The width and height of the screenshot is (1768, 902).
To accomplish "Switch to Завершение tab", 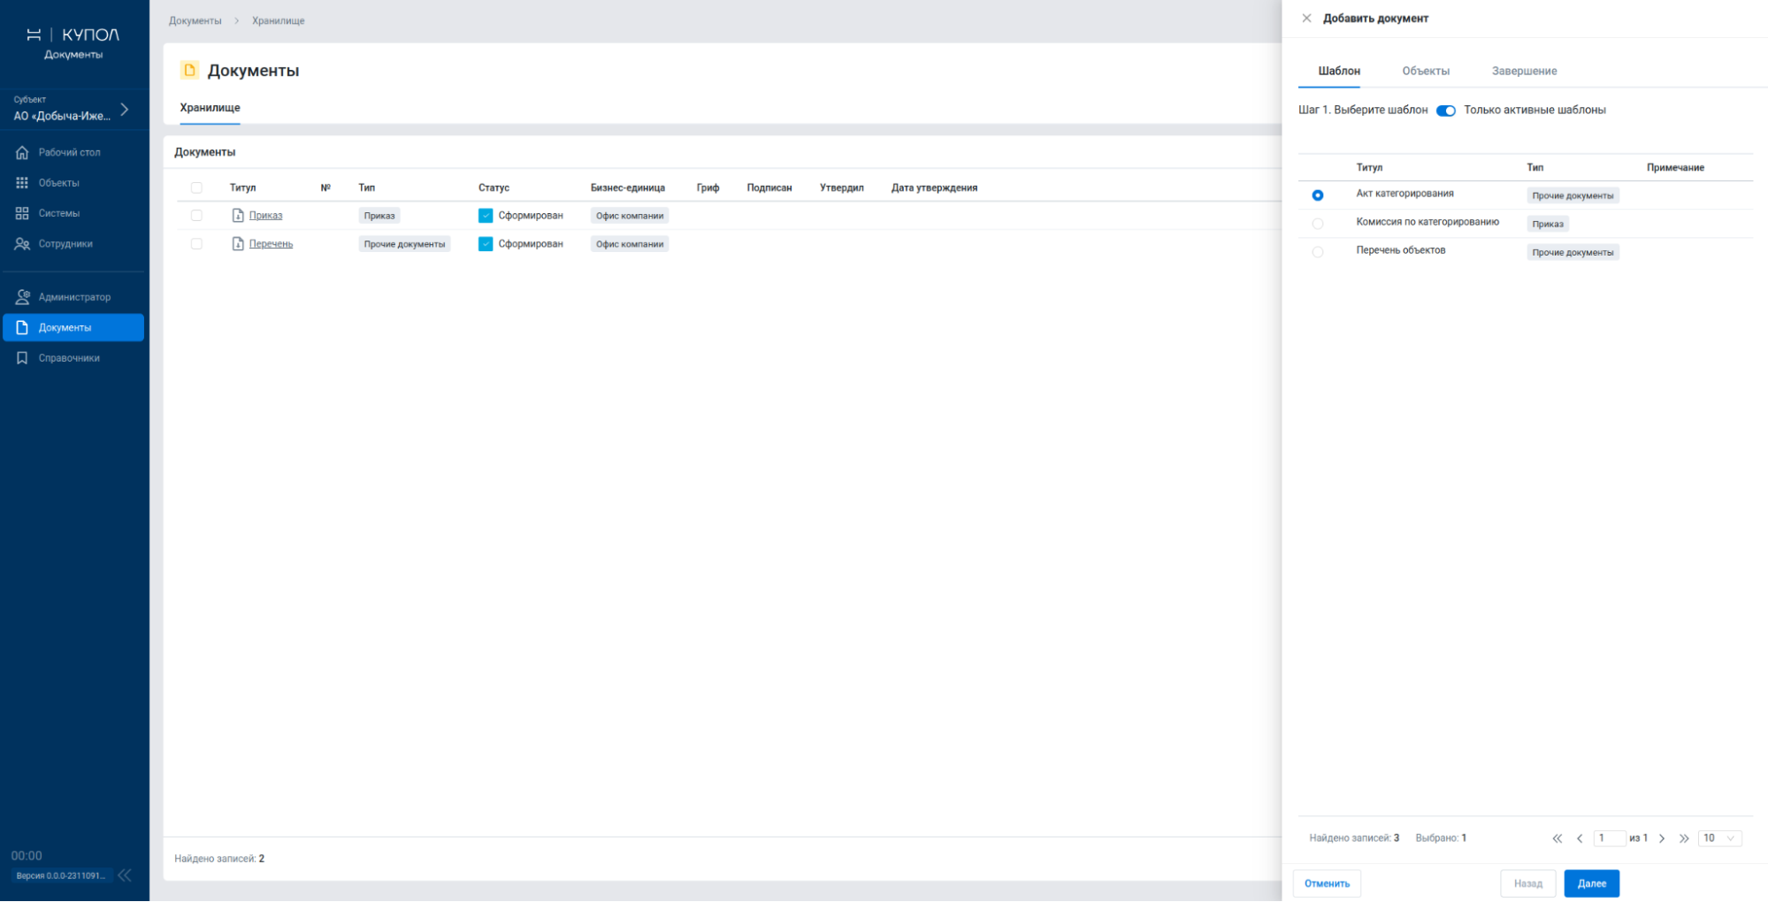I will tap(1524, 71).
